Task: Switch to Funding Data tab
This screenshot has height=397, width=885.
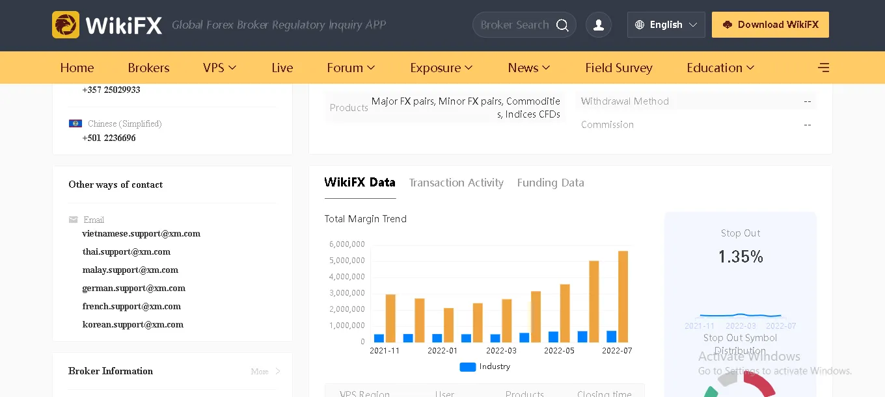Action: pyautogui.click(x=551, y=183)
